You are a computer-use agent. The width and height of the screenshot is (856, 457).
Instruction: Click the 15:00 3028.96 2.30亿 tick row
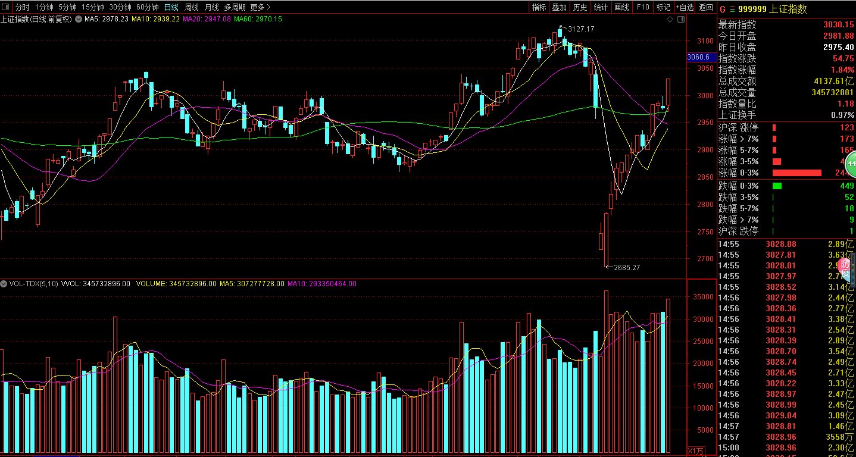(786, 447)
